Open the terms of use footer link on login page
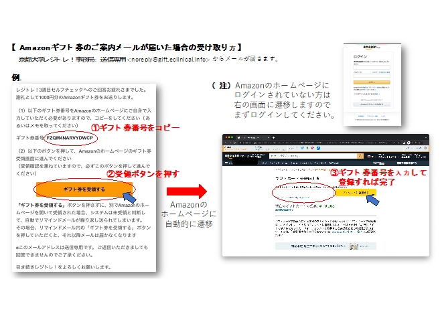The image size is (444, 314). (361, 116)
